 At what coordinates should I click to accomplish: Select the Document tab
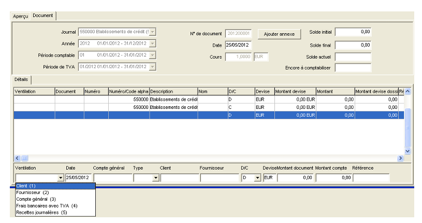(43, 16)
